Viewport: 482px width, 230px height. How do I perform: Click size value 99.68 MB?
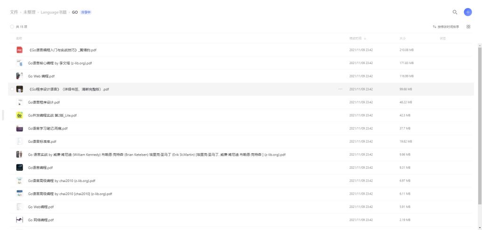pos(406,89)
